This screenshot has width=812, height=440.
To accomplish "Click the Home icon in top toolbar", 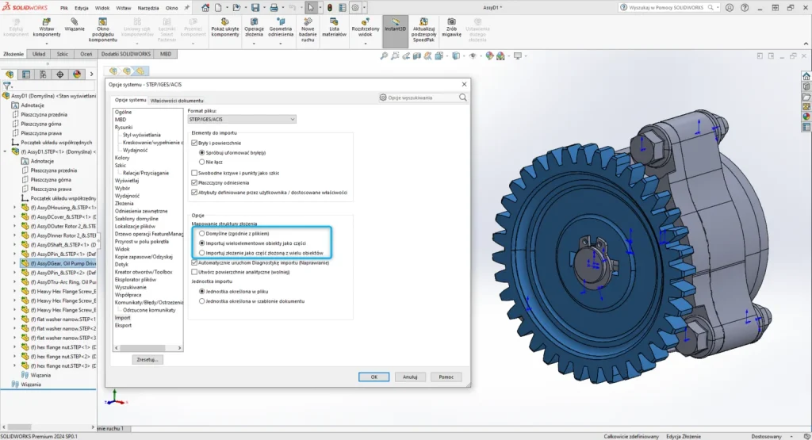I will [x=205, y=8].
